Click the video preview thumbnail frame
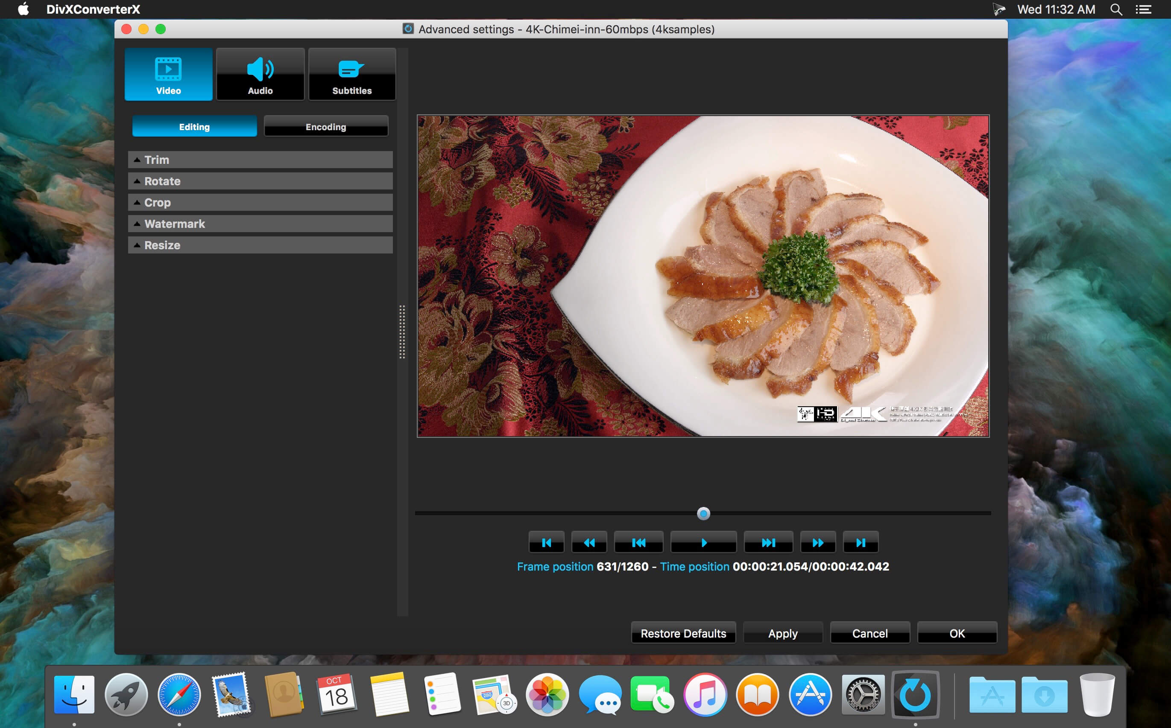This screenshot has width=1171, height=728. point(703,275)
